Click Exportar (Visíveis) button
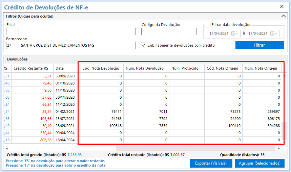291x172 pixels. click(x=211, y=163)
